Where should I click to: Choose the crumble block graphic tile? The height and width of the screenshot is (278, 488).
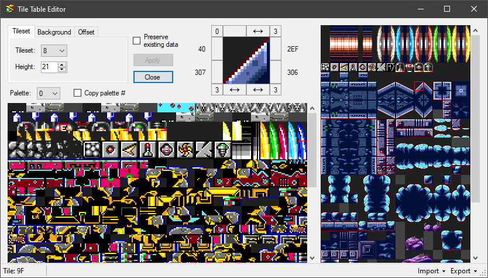[x=204, y=150]
